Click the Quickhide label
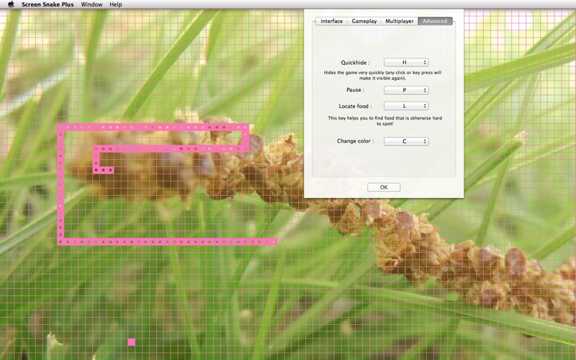This screenshot has height=360, width=576. [x=355, y=63]
